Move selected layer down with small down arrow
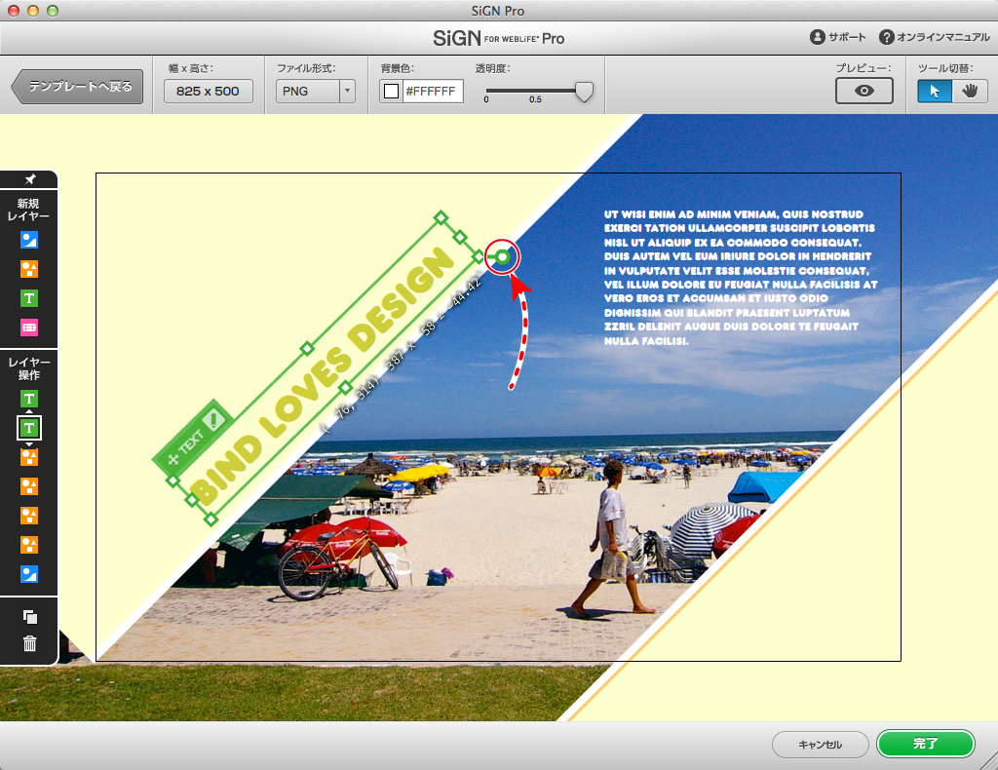This screenshot has width=998, height=770. tap(29, 443)
